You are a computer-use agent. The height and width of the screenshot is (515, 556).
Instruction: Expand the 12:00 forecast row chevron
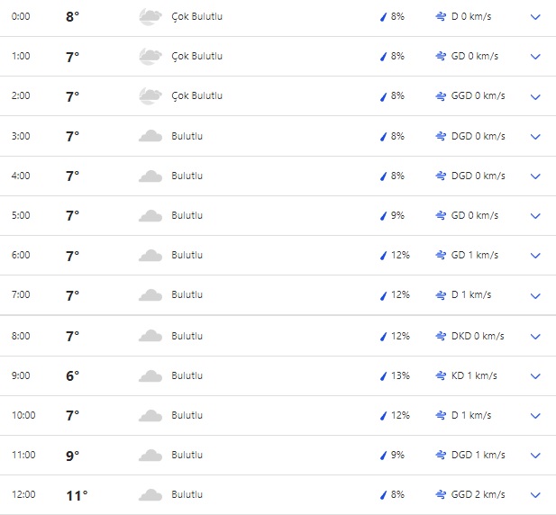535,495
